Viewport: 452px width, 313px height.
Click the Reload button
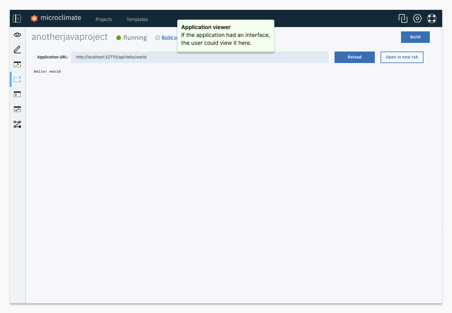[x=354, y=57]
